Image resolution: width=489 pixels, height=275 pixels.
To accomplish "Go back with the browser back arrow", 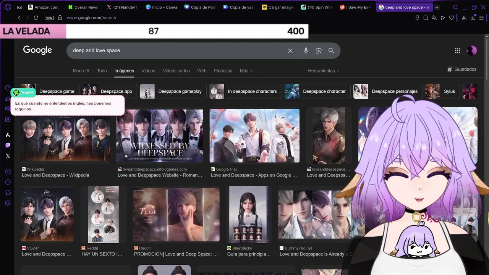I will point(19,18).
